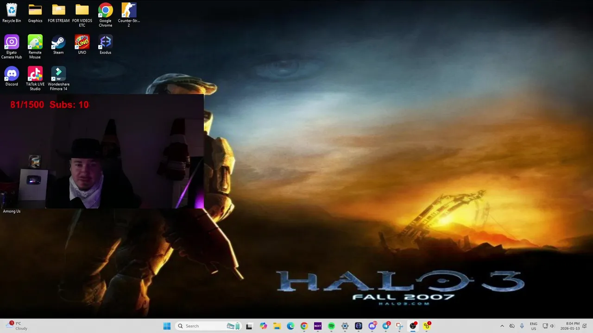This screenshot has width=593, height=333.
Task: Switch to OBS Studio in taskbar
Action: coord(413,326)
